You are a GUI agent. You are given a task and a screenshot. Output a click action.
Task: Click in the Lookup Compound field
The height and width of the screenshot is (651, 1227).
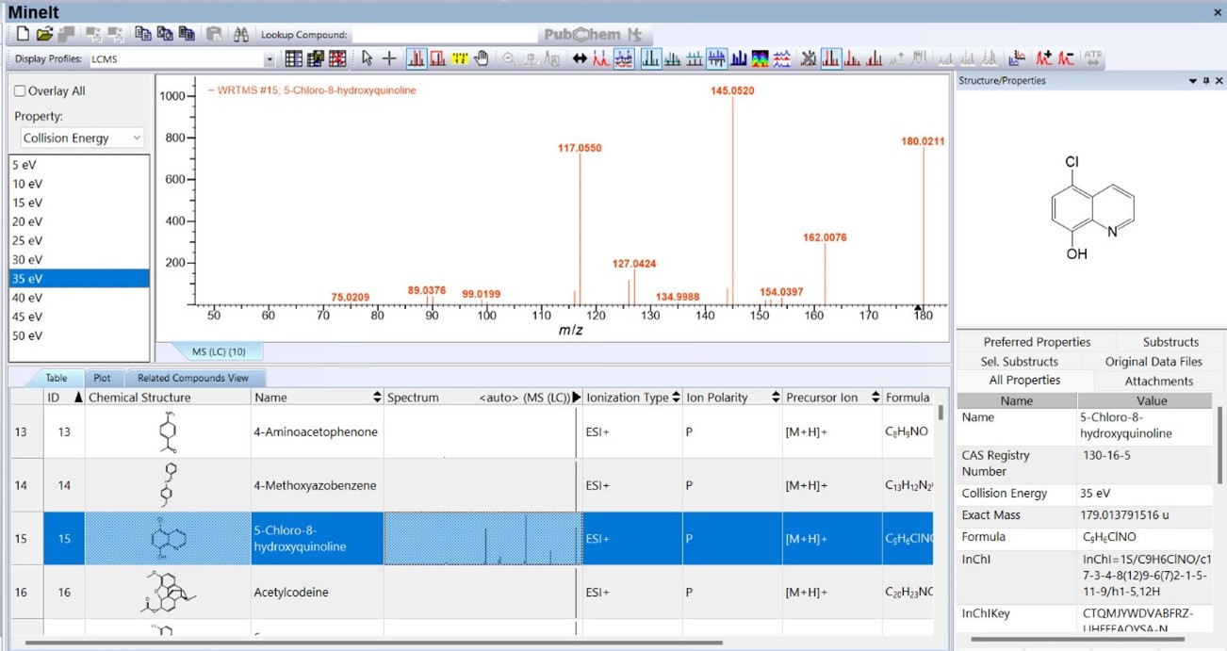443,35
